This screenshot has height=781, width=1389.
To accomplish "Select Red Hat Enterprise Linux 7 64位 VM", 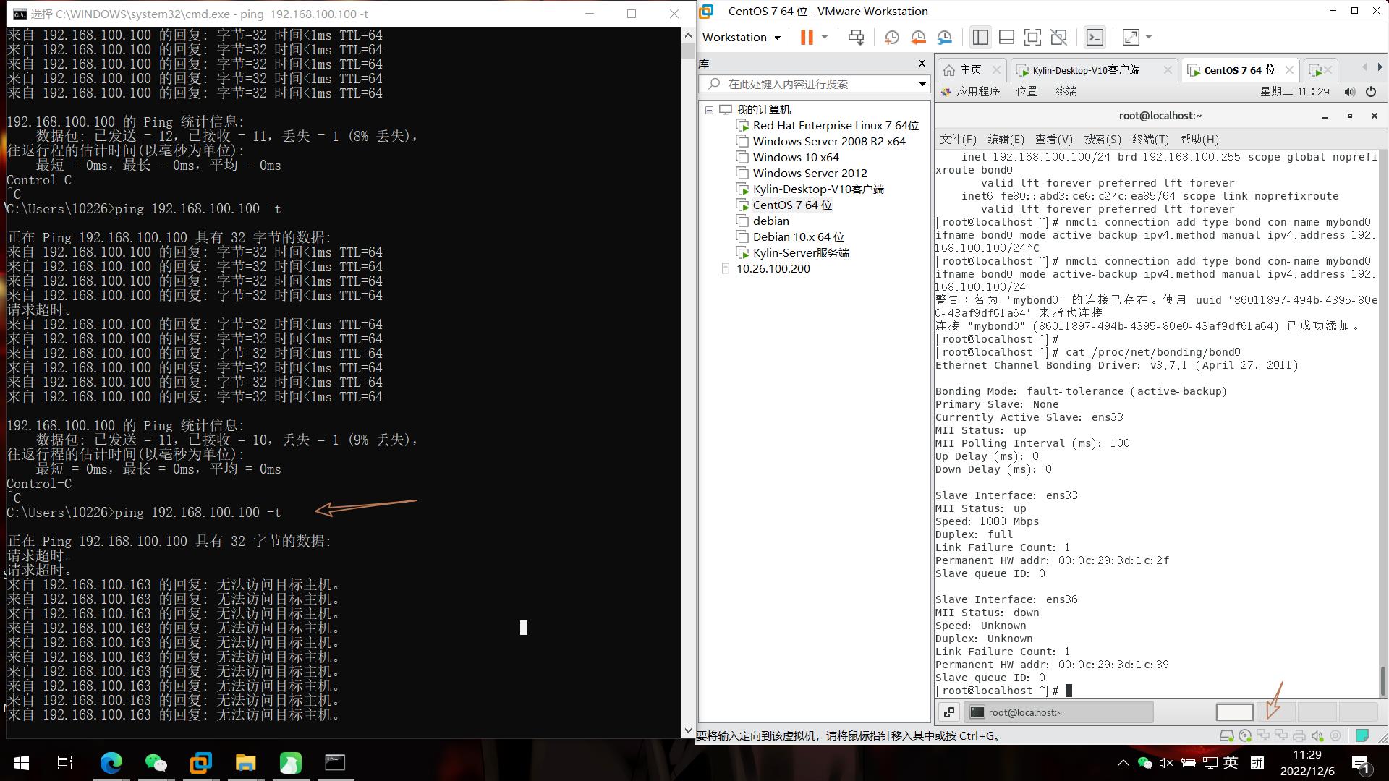I will pyautogui.click(x=835, y=126).
